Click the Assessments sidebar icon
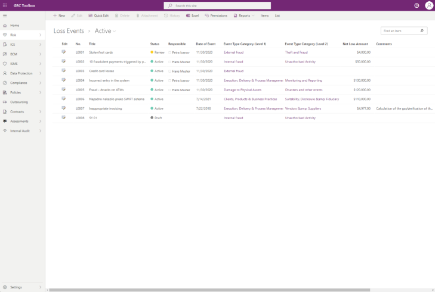435x292 pixels. click(5, 122)
